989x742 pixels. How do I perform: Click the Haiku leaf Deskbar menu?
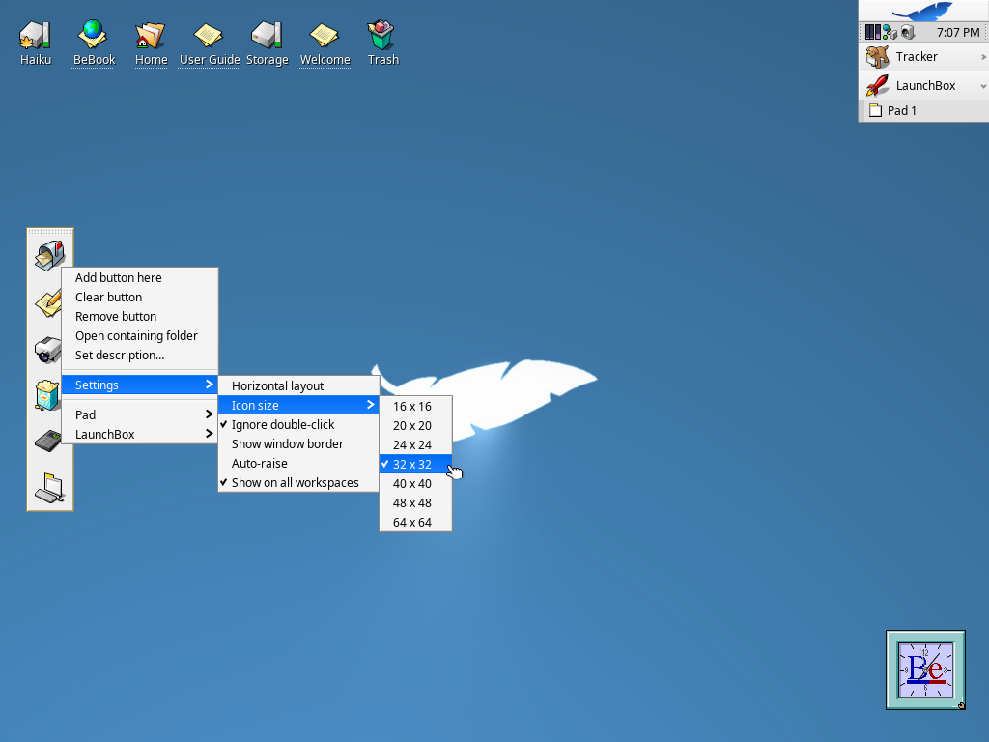[923, 11]
